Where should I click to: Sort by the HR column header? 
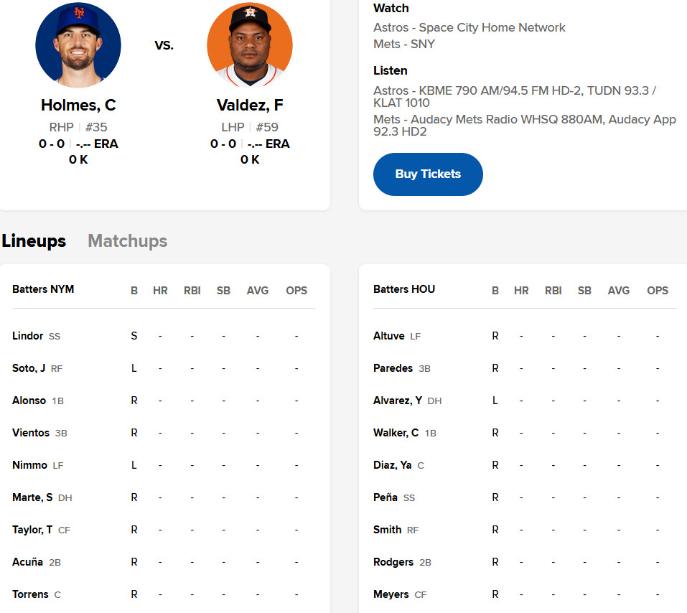[159, 291]
